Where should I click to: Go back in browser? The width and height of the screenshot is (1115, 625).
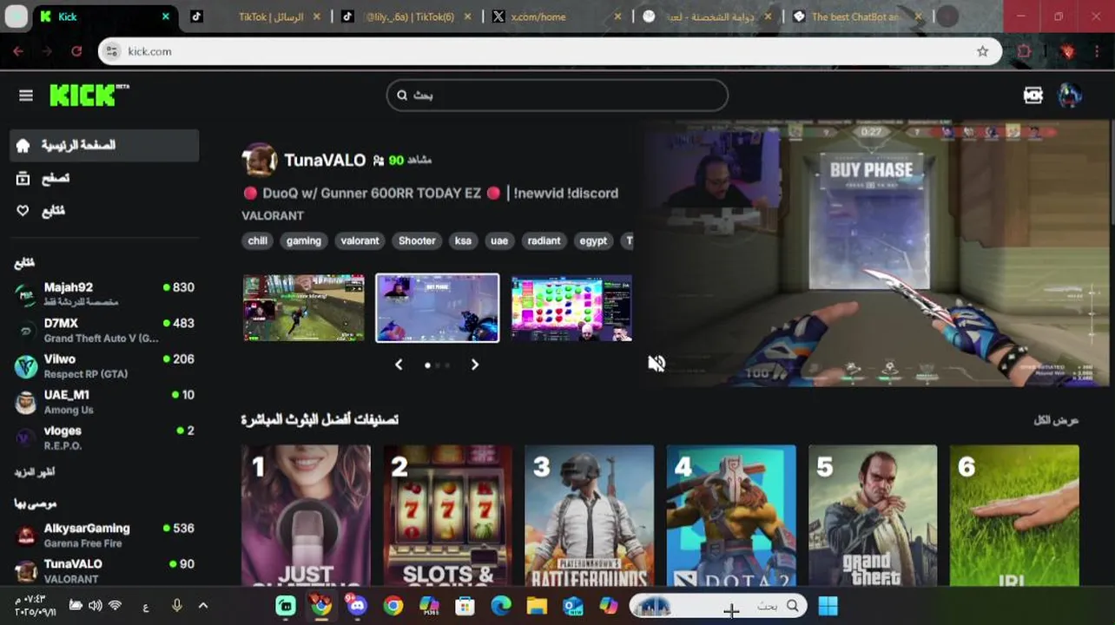tap(18, 51)
